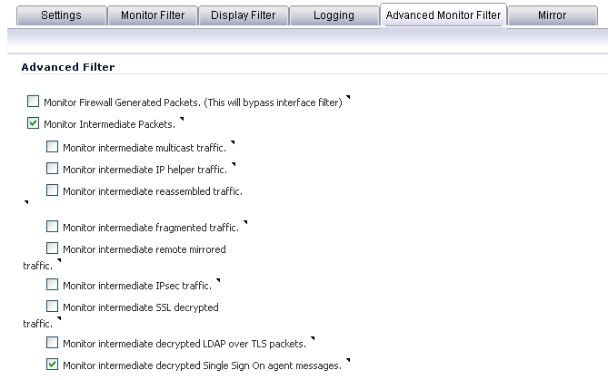This screenshot has height=380, width=608.
Task: Disable decrypted Single Sign On agent messages
Action: click(53, 365)
